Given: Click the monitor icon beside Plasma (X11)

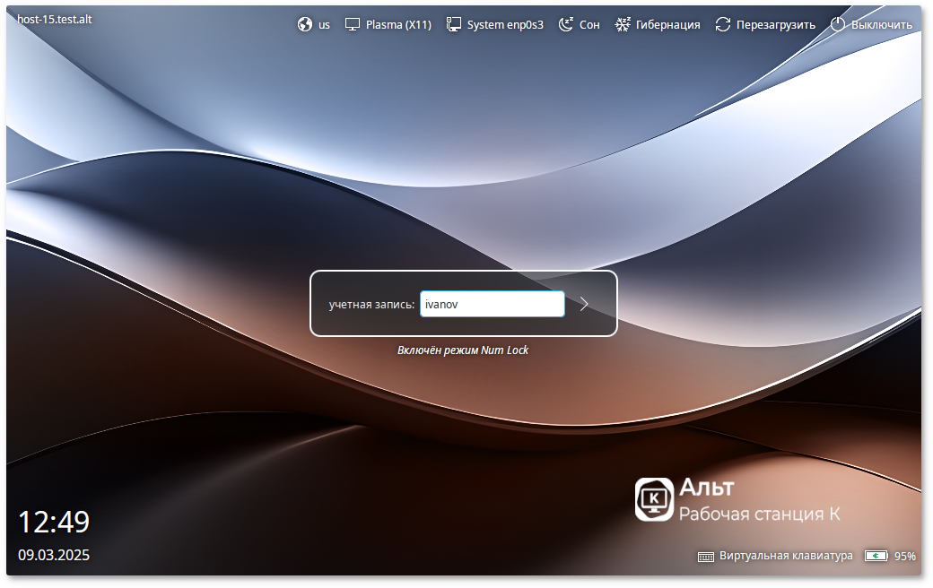Looking at the screenshot, I should pos(353,25).
